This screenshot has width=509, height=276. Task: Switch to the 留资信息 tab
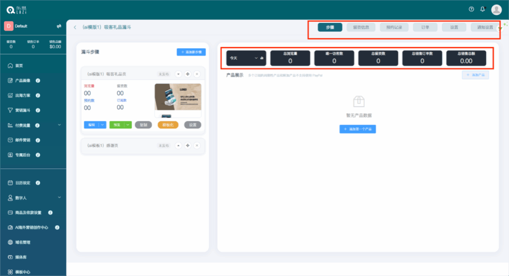361,27
